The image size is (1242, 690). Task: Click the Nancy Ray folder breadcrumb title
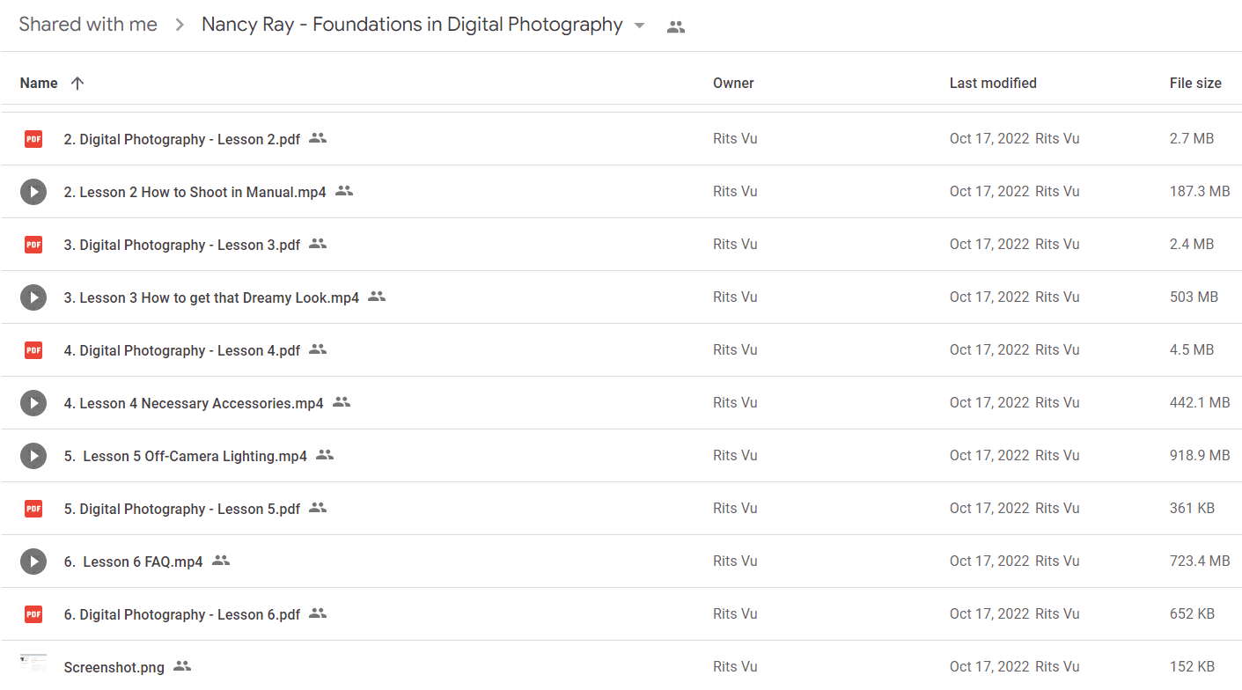[x=412, y=25]
